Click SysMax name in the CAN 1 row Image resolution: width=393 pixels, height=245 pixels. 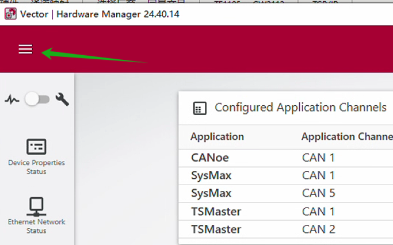click(211, 175)
